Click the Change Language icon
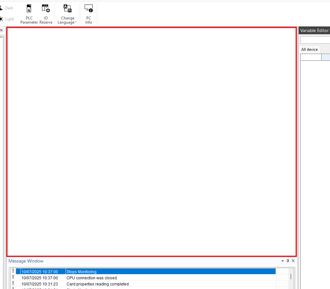Image resolution: width=330 pixels, height=289 pixels. pos(68,9)
